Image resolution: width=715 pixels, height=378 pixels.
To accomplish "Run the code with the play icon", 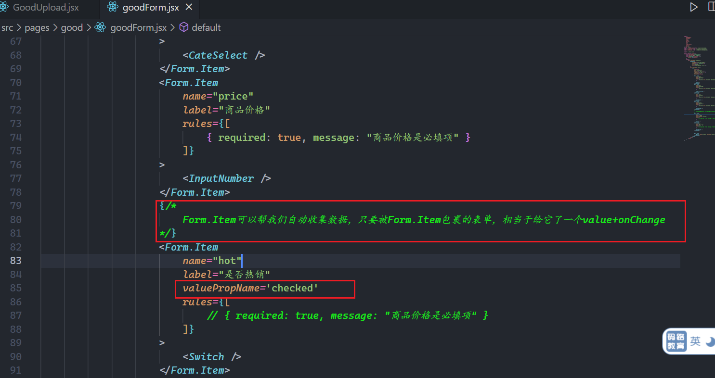I will [x=694, y=7].
